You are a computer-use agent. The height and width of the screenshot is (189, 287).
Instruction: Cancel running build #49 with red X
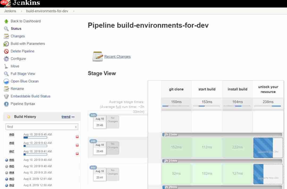[x=77, y=137]
